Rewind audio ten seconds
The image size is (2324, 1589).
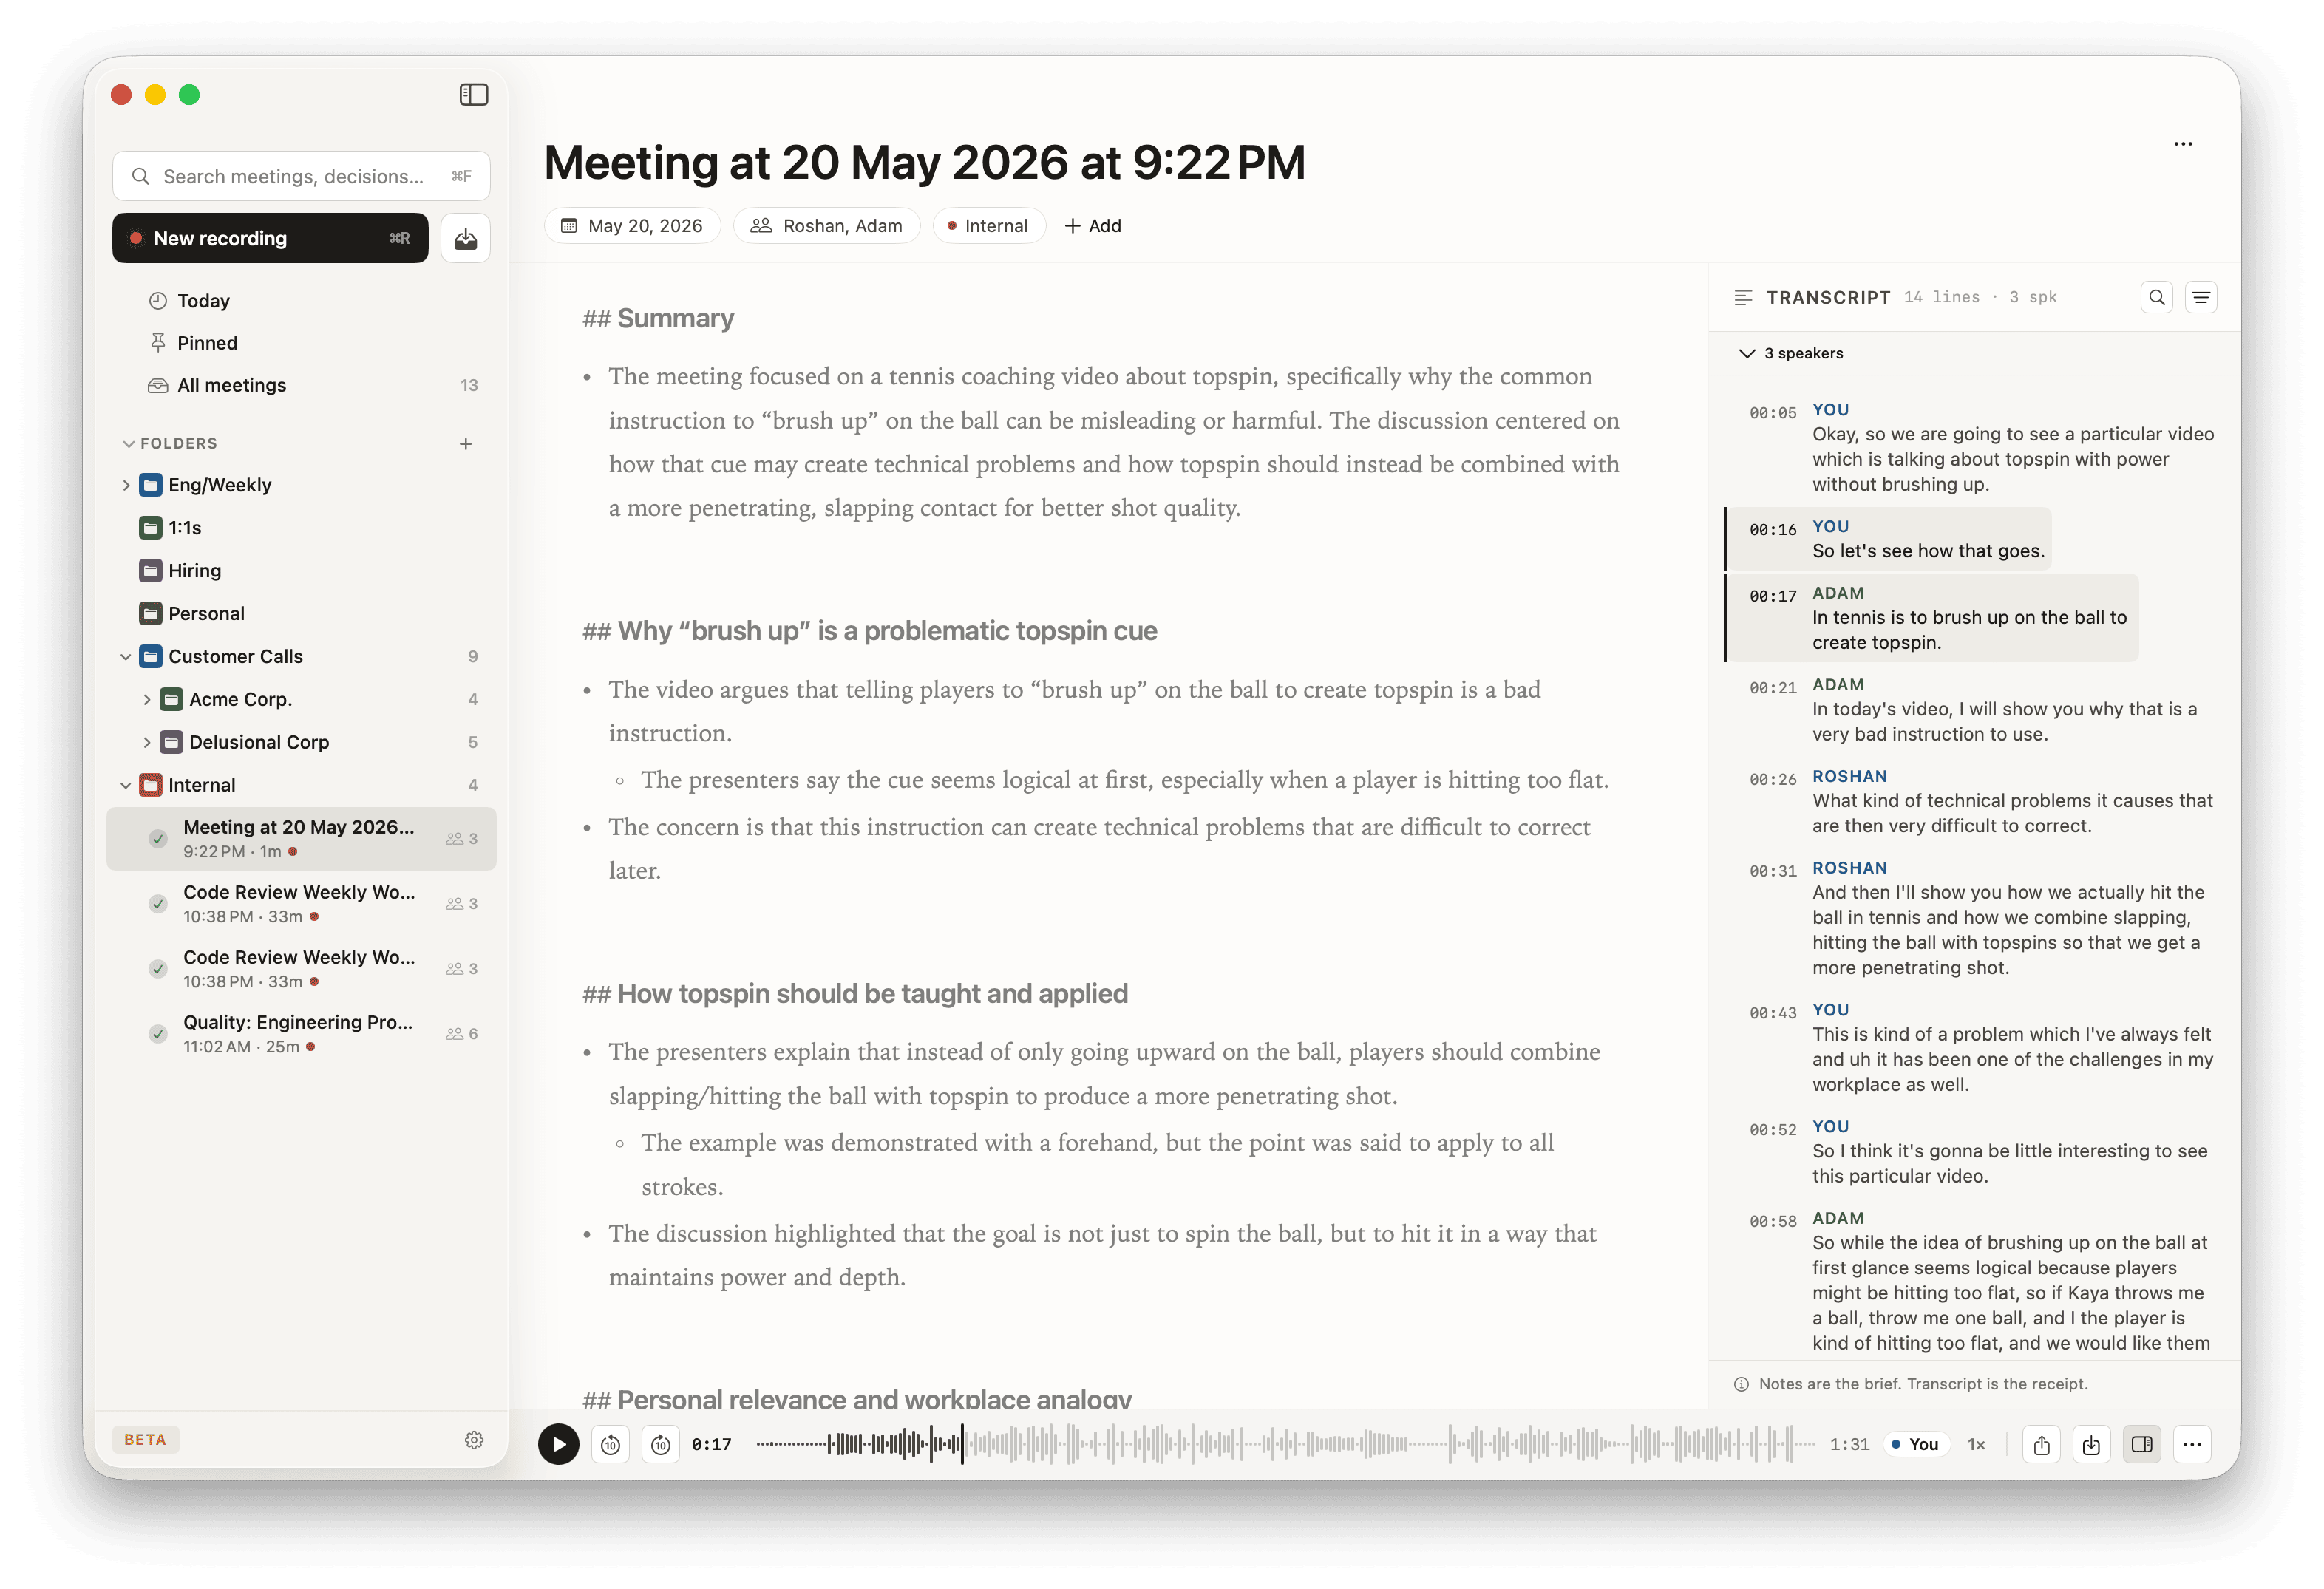(610, 1444)
